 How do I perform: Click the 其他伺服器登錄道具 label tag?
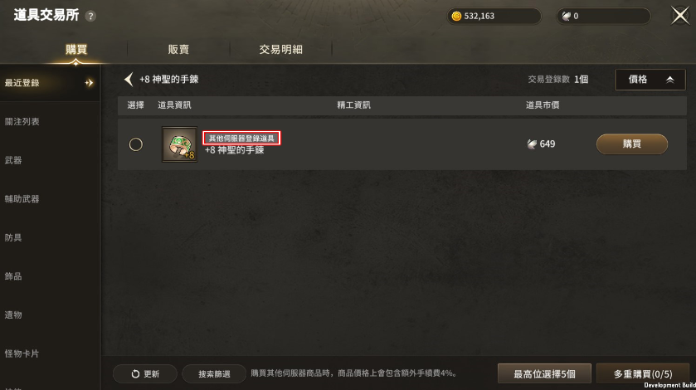241,138
